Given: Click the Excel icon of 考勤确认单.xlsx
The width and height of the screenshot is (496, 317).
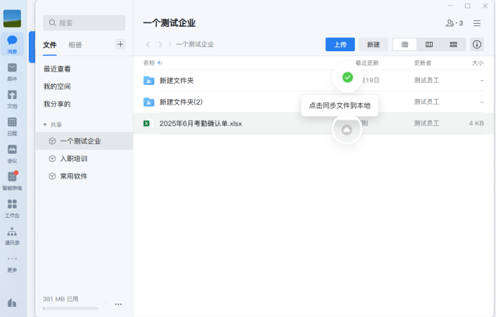Looking at the screenshot, I should [x=148, y=123].
